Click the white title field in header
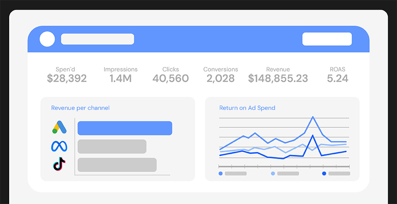397x204 pixels. pyautogui.click(x=97, y=39)
